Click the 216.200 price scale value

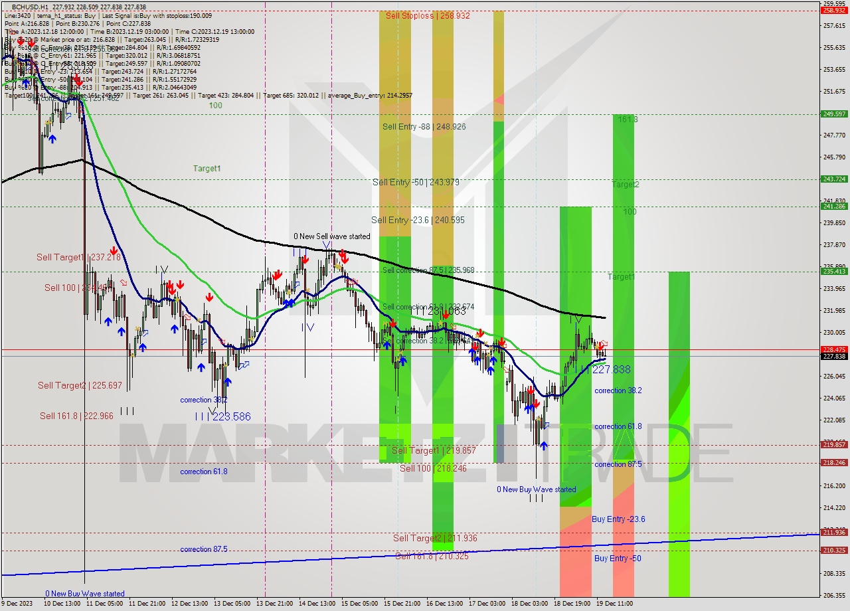834,485
